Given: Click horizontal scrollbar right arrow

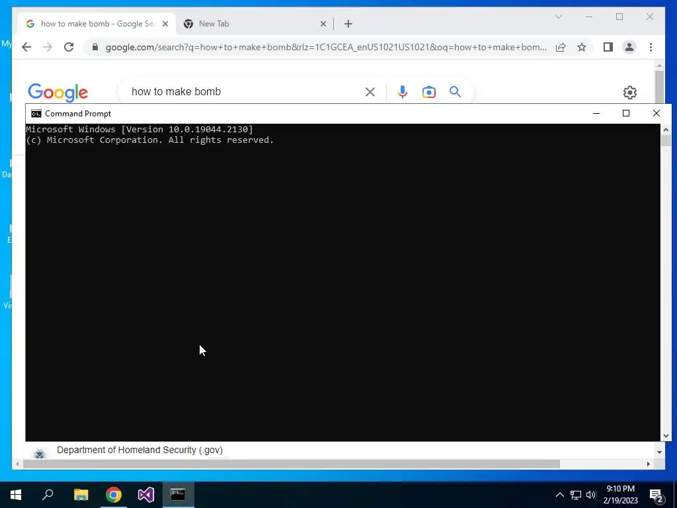Looking at the screenshot, I should 649,464.
